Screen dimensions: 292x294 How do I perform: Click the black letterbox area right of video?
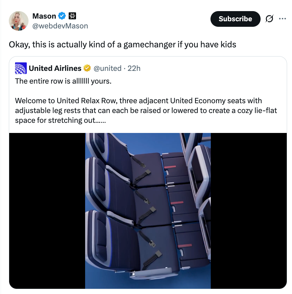(x=249, y=211)
